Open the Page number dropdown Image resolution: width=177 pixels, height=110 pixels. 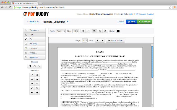point(84,40)
